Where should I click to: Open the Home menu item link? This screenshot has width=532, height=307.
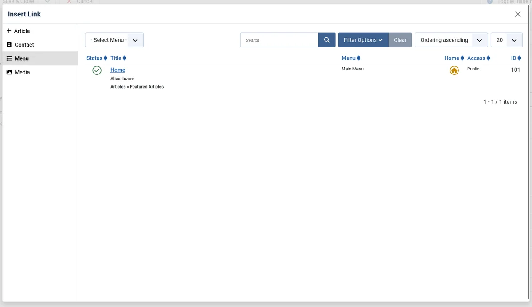117,70
